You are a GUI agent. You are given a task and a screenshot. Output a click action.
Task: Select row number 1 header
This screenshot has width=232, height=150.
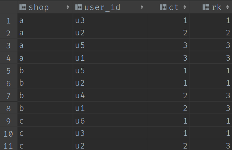9,21
